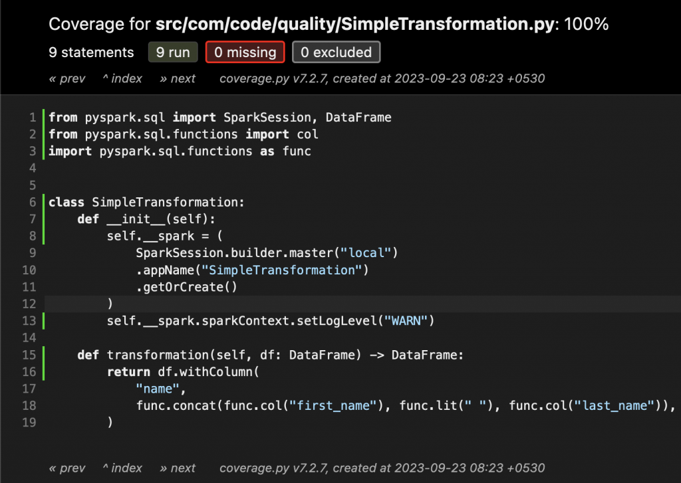Click line number 19 in the gutter
This screenshot has width=681, height=483.
[x=29, y=423]
